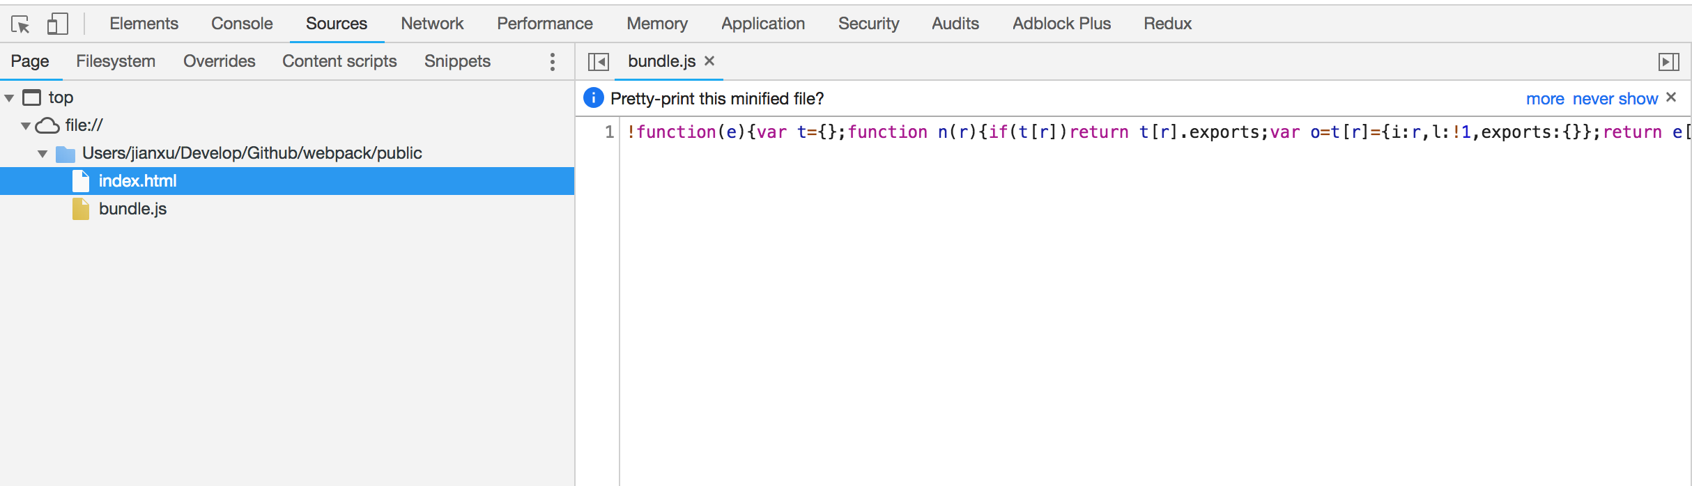Close the bundle.js editor tab
Screen dimensions: 1692x486
tap(709, 61)
